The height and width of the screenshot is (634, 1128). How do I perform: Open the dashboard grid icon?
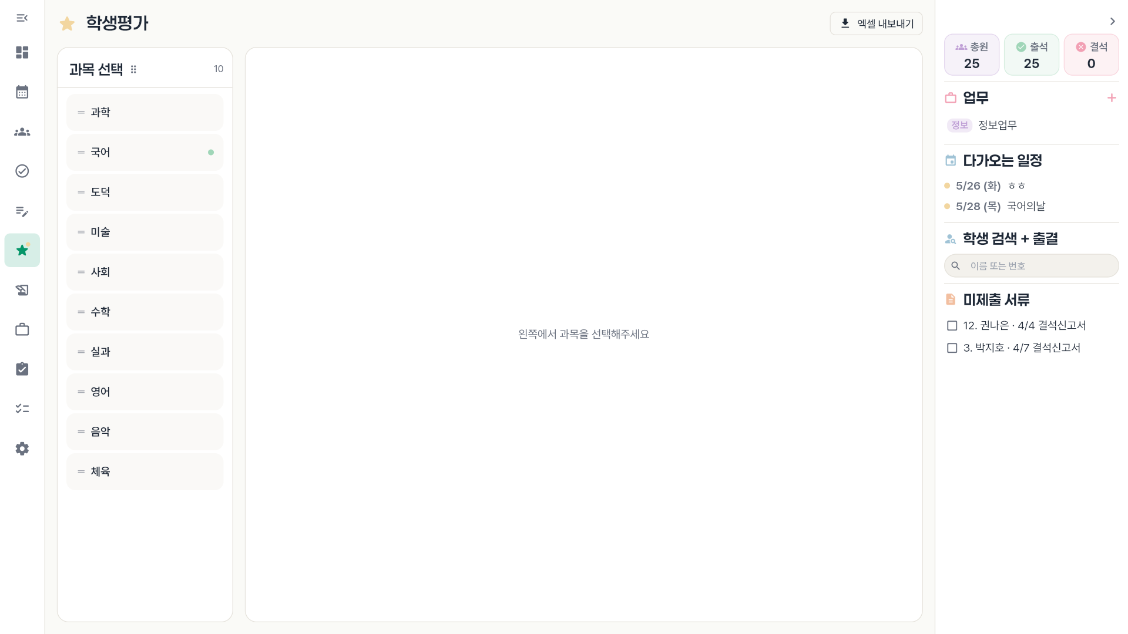(x=22, y=53)
